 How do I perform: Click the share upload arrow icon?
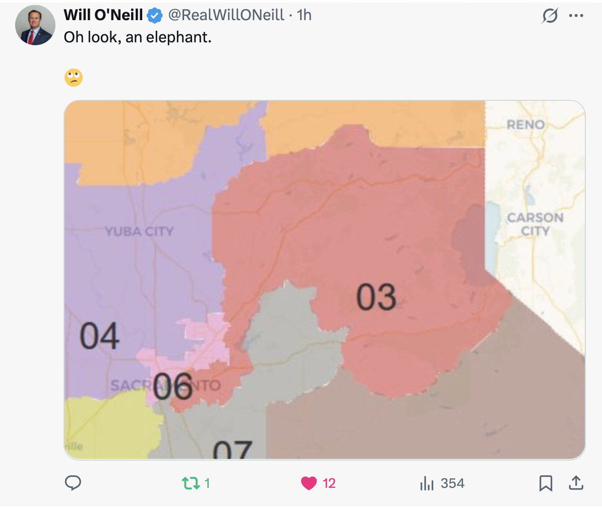coord(575,483)
